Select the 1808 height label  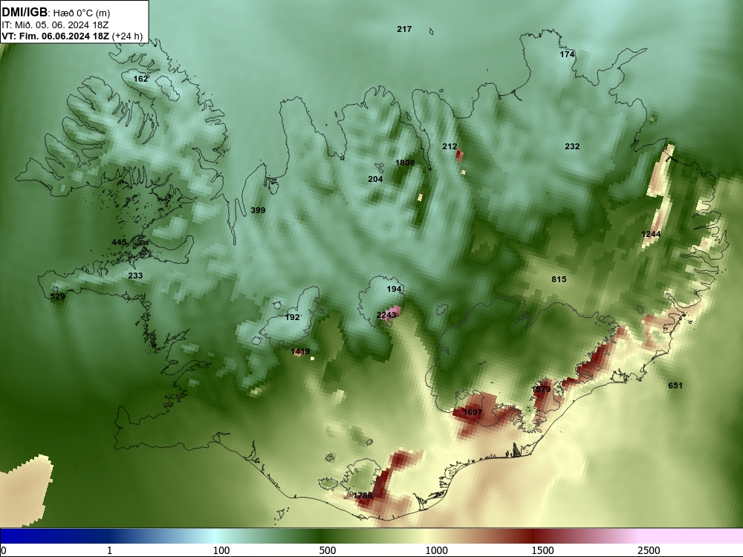405,163
